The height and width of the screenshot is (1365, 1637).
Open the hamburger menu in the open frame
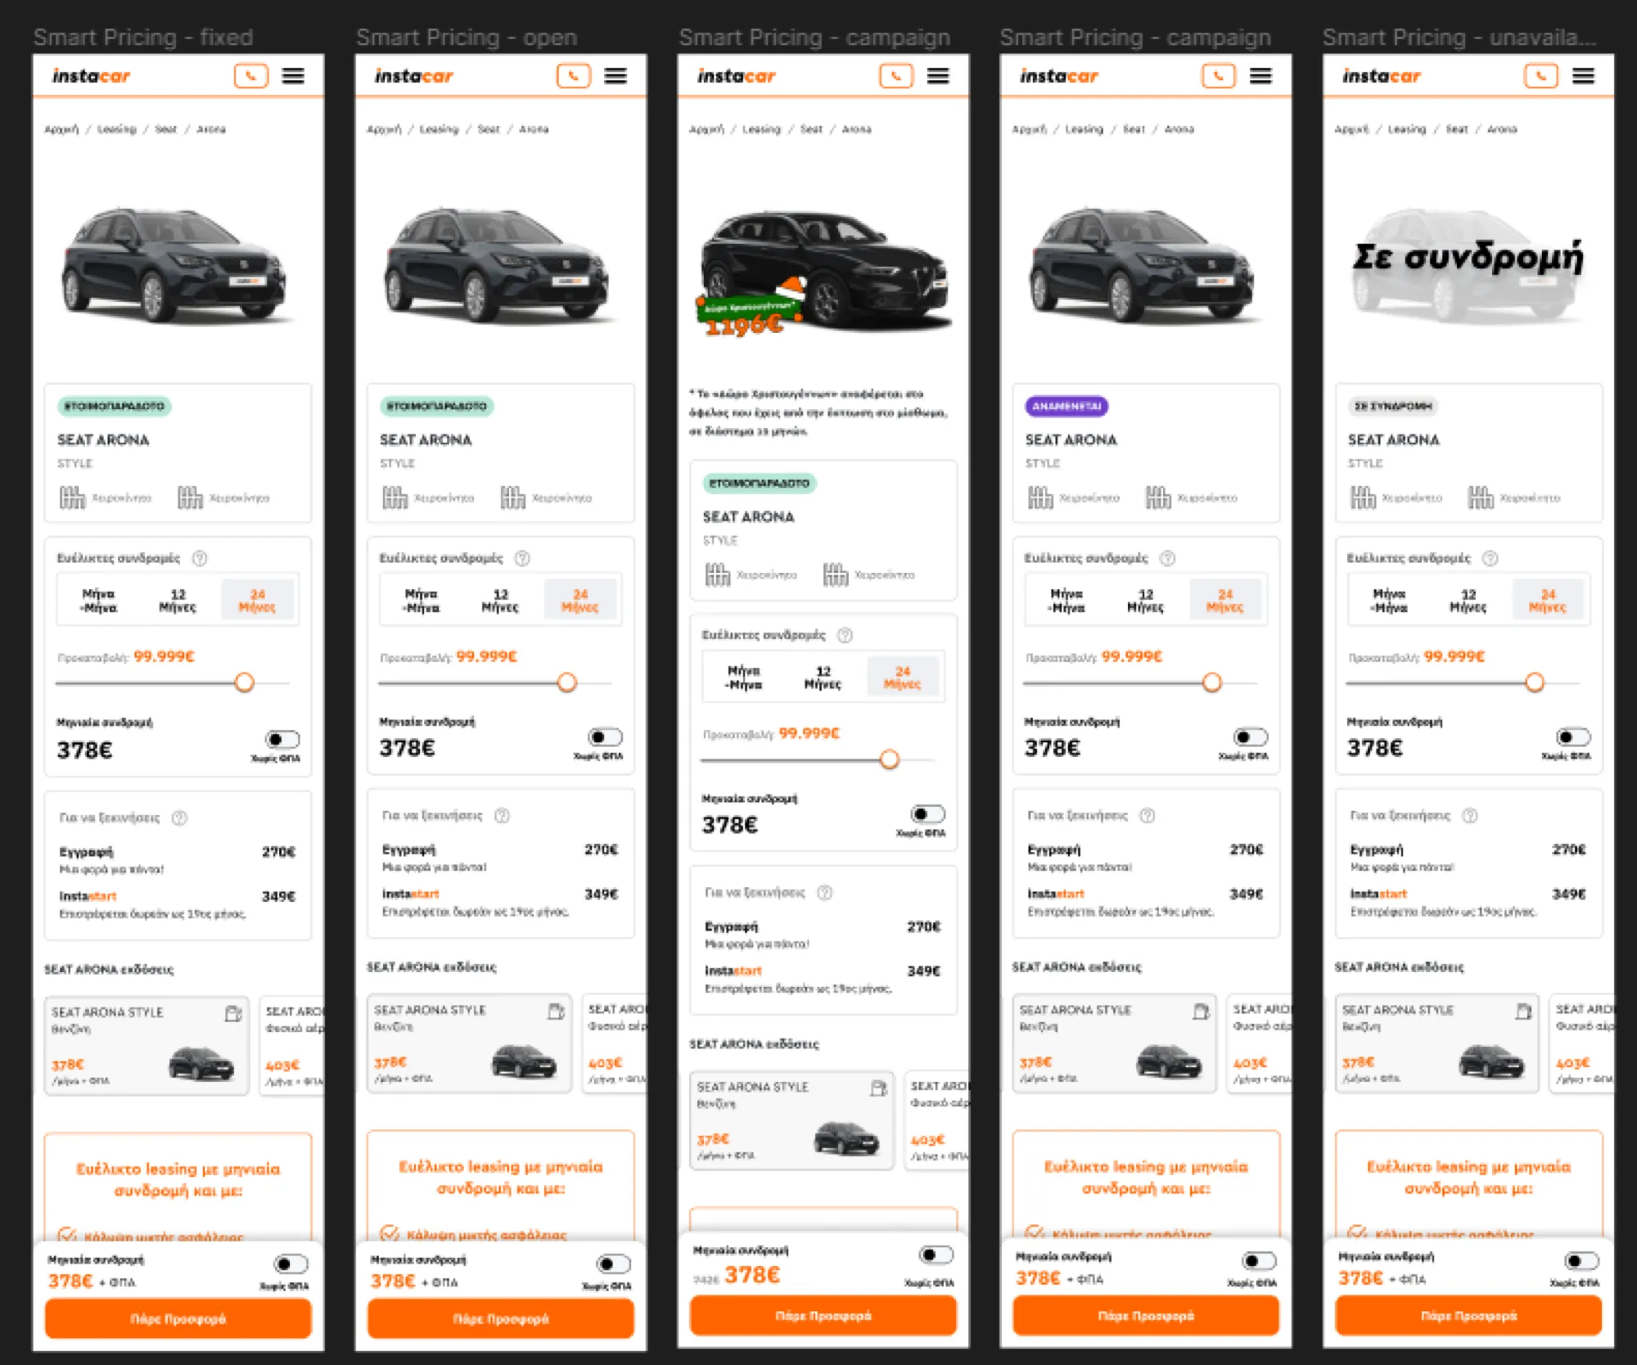[x=616, y=76]
